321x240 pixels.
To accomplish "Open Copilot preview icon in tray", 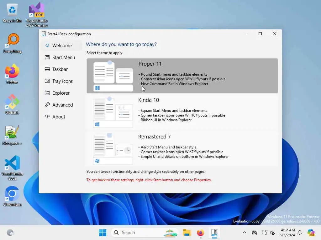I will tap(311, 232).
